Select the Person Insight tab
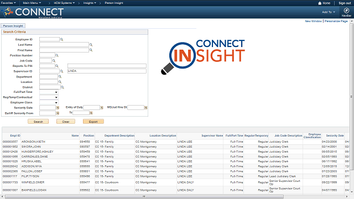The image size is (354, 199). pyautogui.click(x=13, y=26)
